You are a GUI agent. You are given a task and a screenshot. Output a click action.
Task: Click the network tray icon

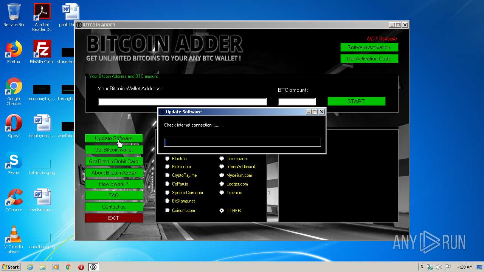(x=430, y=267)
